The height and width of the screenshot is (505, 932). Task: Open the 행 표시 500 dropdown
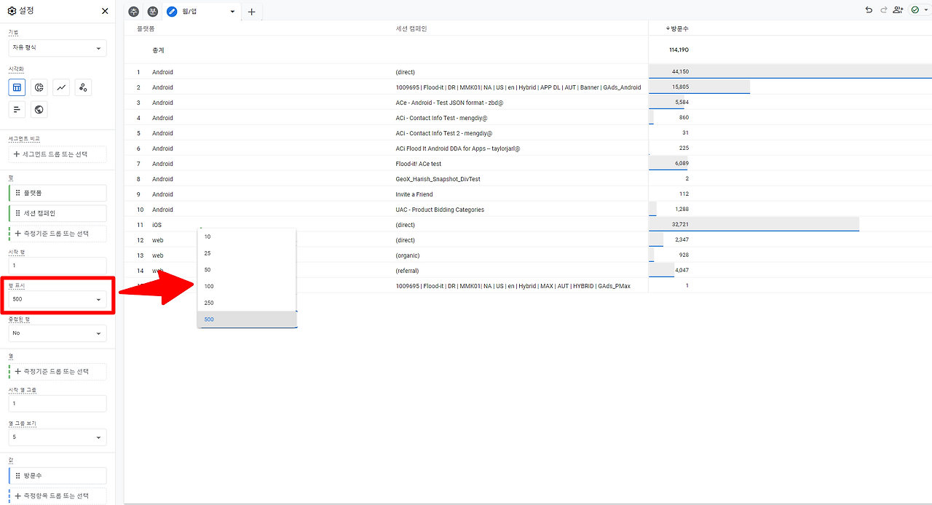coord(57,299)
